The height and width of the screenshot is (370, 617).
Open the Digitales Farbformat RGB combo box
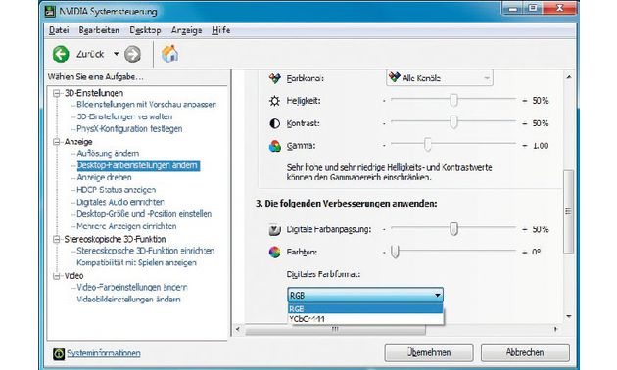pos(365,296)
